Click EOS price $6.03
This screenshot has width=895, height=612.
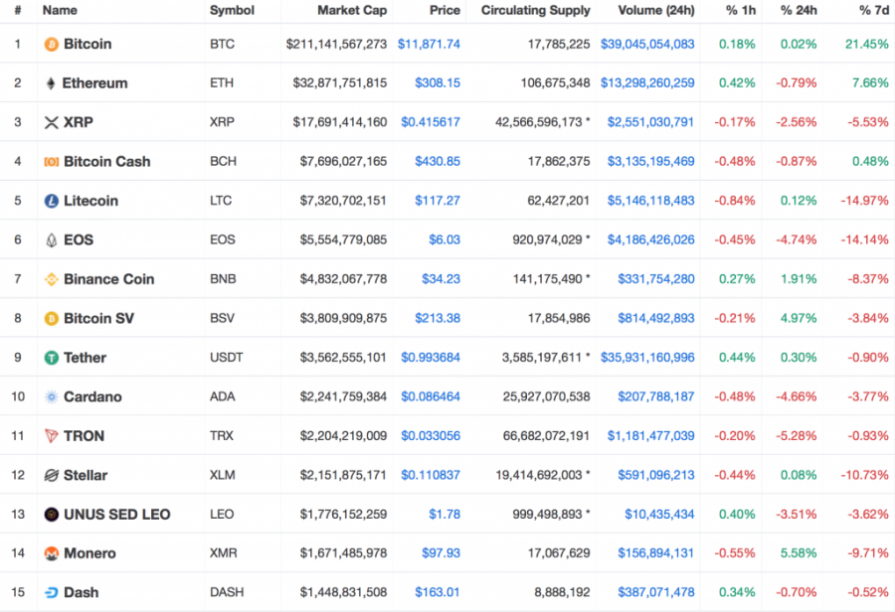445,240
